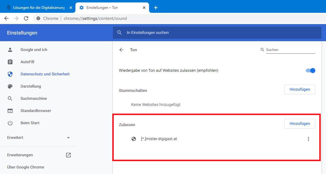
Task: Open Google und ich settings
Action: coord(34,50)
